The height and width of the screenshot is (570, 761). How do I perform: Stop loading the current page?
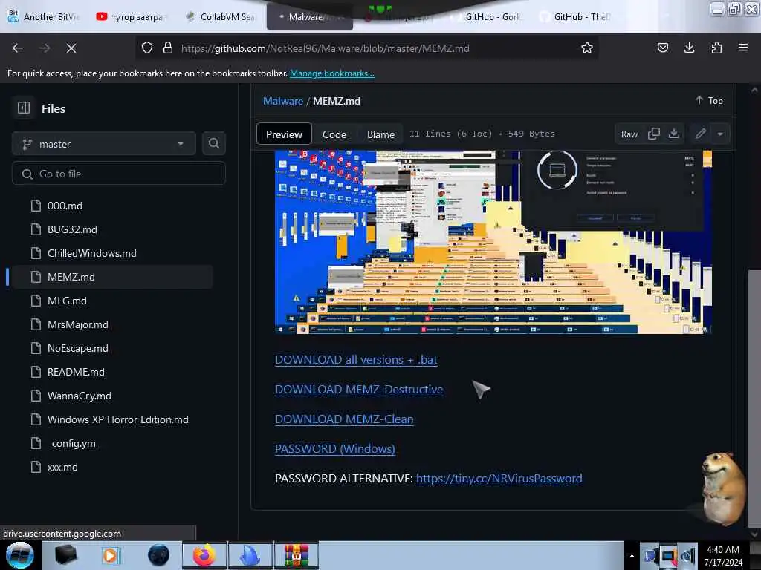click(71, 48)
